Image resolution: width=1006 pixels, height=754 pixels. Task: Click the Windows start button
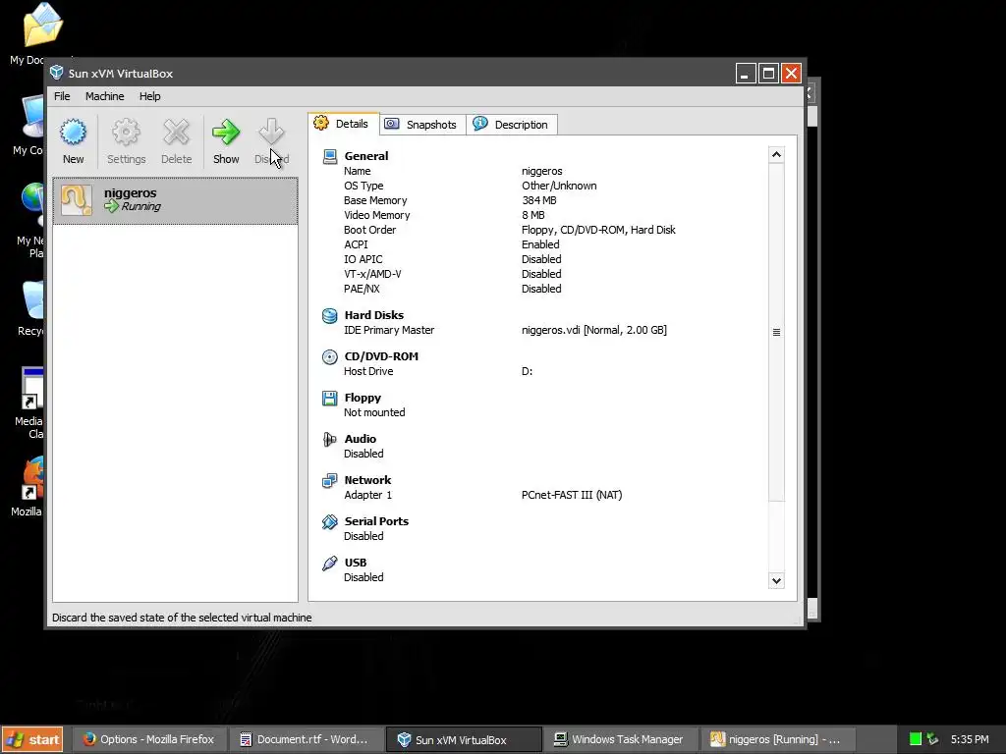(x=32, y=740)
